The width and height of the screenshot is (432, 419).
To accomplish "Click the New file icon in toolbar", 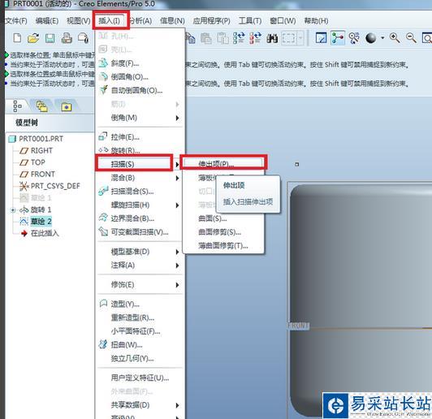I will tap(17, 38).
